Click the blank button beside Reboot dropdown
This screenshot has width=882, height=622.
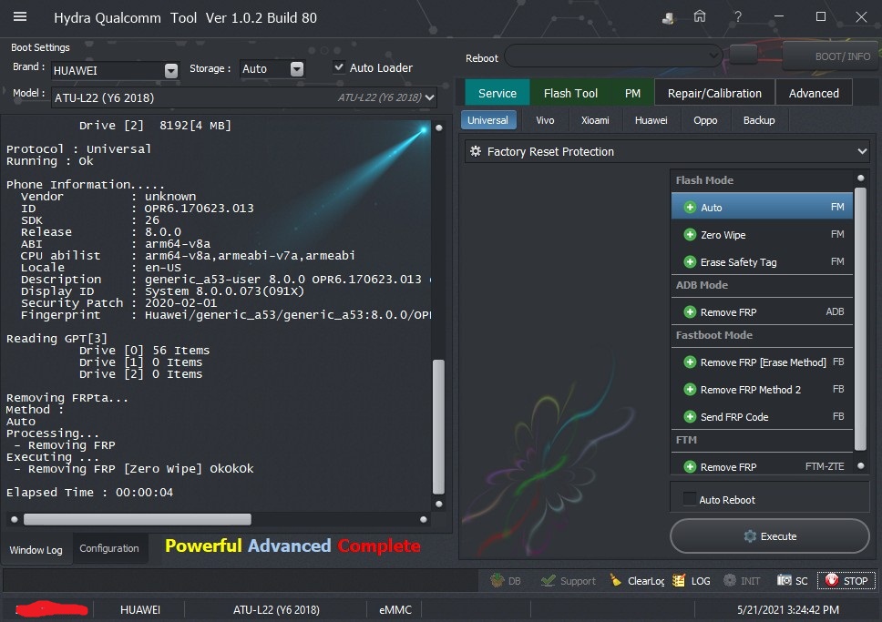pos(744,56)
